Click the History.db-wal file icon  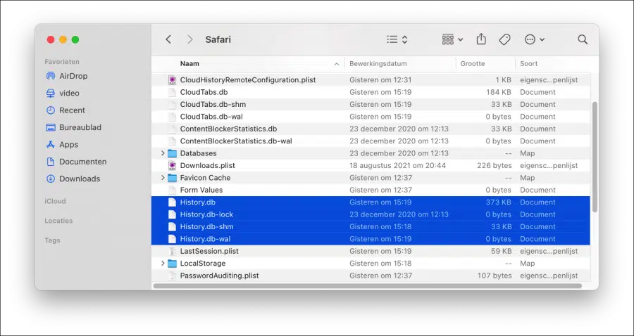[x=173, y=239]
